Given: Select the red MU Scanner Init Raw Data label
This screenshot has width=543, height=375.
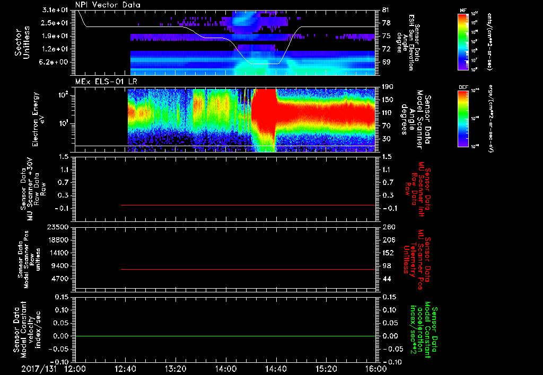Looking at the screenshot, I should 418,189.
